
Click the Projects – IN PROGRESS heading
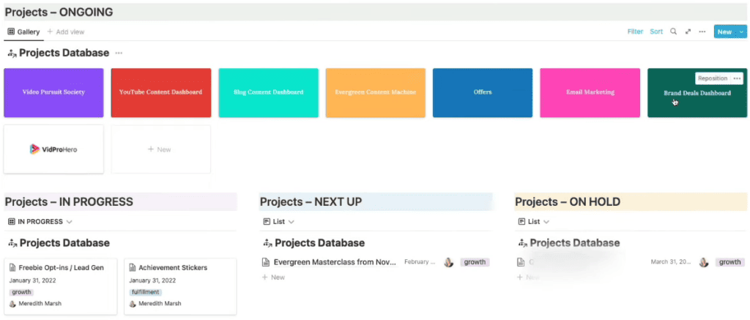point(69,202)
